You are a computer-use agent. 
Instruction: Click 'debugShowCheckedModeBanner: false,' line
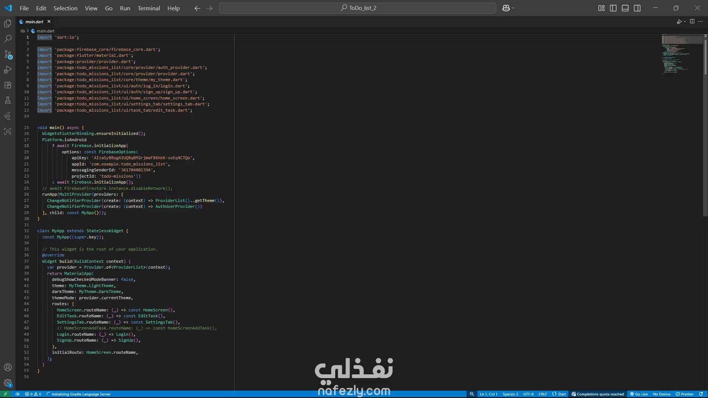tap(94, 279)
